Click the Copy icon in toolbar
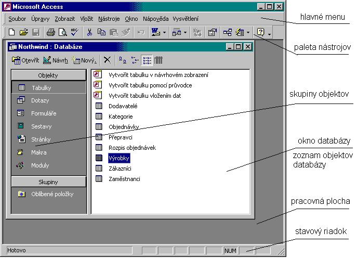This screenshot has height=258, width=357. [x=101, y=32]
